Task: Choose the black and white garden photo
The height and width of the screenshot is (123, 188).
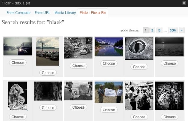Action: coord(78,65)
